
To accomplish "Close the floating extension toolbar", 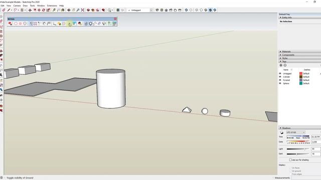I will [115, 19].
